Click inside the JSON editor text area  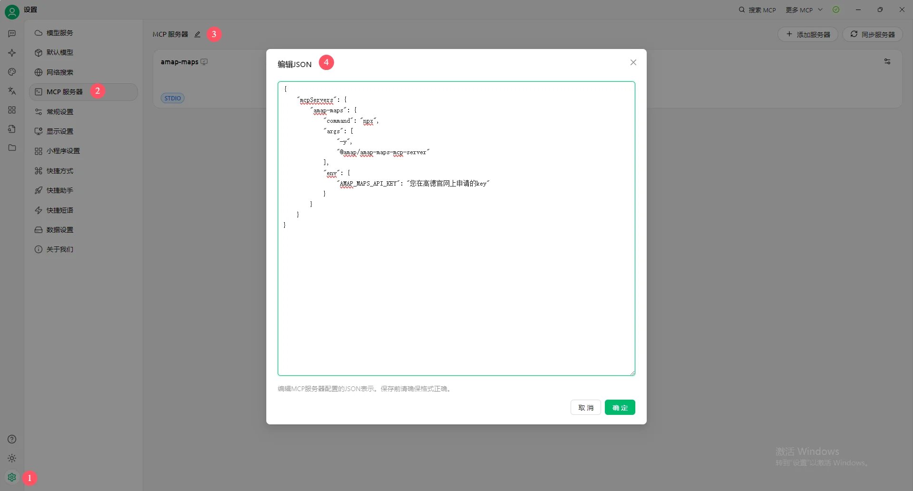coord(456,285)
